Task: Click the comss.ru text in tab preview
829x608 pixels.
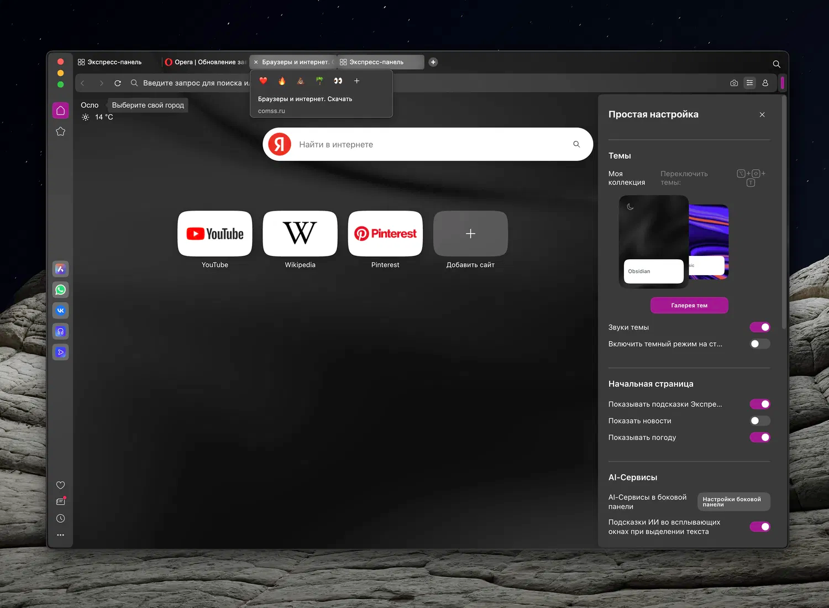Action: [x=271, y=111]
